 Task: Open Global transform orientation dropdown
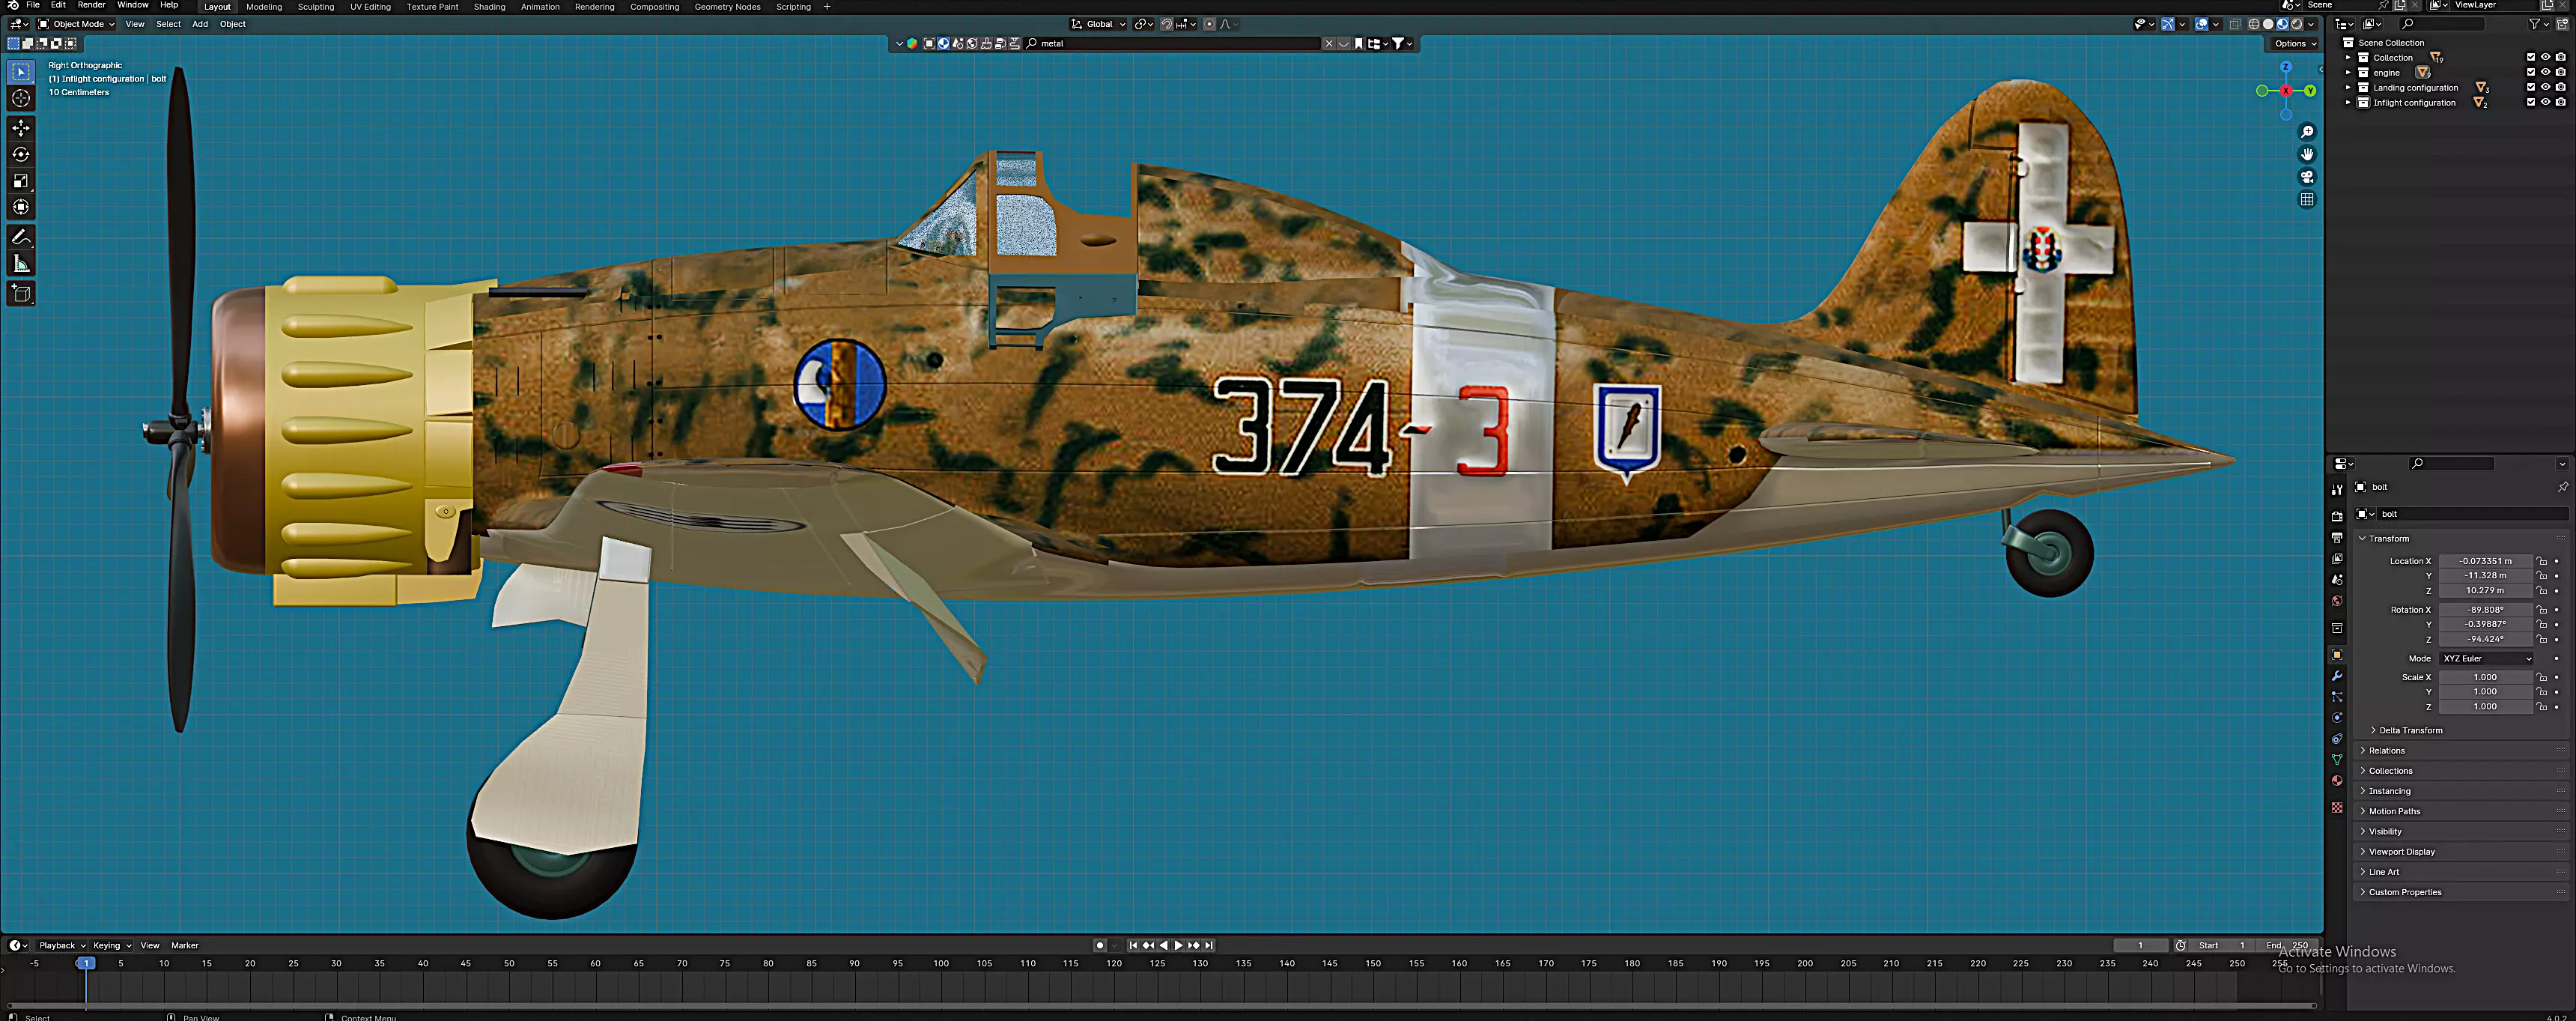(x=1098, y=24)
